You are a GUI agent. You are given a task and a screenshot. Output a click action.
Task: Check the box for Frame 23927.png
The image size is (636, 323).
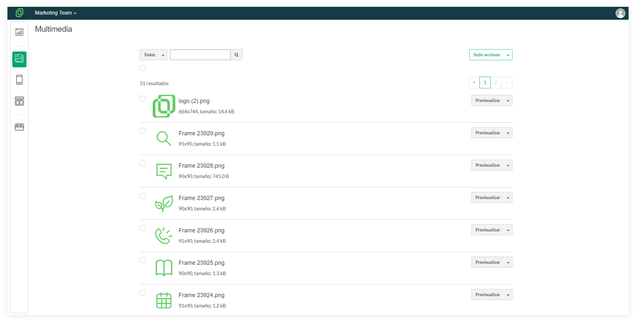coord(143,195)
